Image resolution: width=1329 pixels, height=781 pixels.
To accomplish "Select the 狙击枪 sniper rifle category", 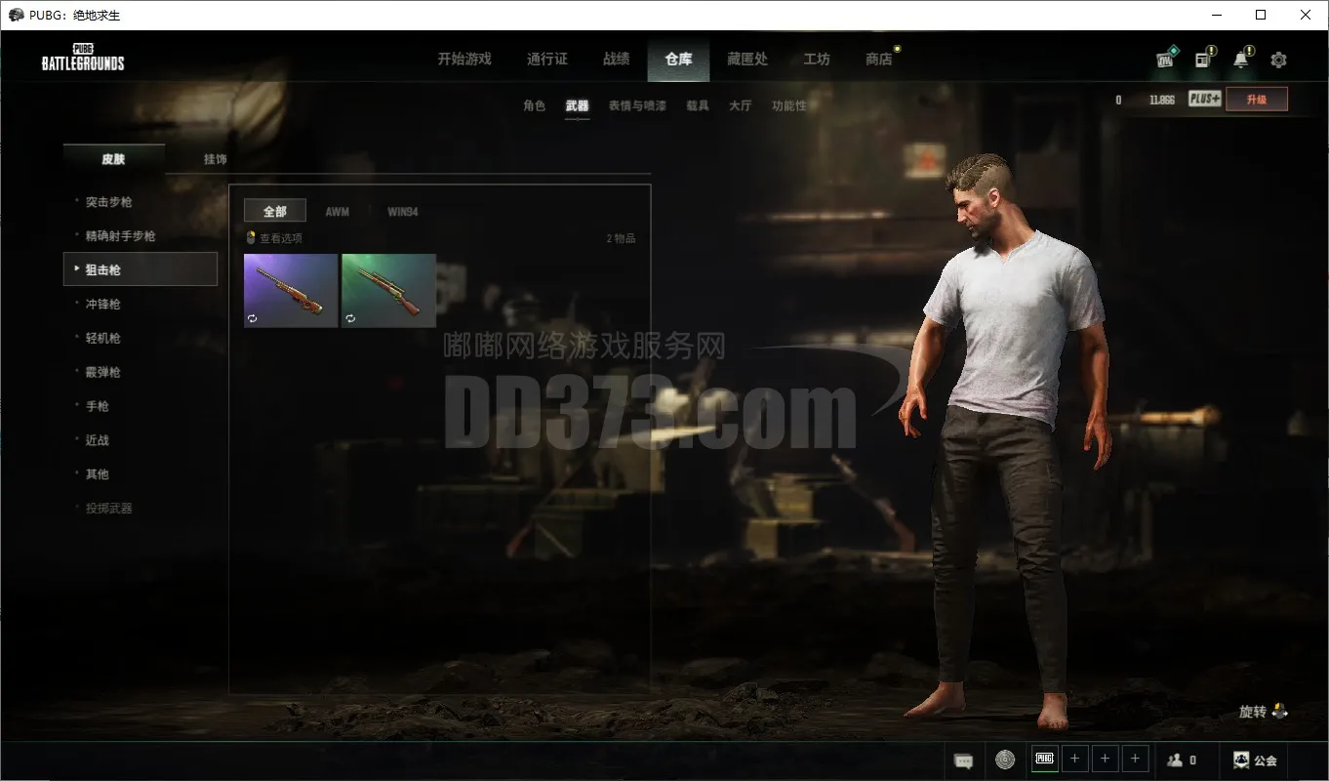I will click(x=141, y=269).
